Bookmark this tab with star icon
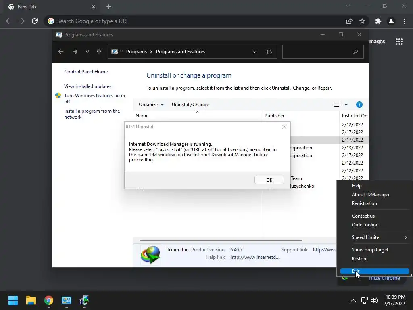413x310 pixels. [362, 21]
